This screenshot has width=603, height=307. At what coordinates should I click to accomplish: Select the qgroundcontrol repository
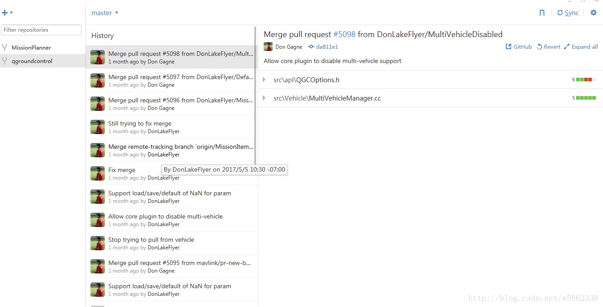coord(43,61)
